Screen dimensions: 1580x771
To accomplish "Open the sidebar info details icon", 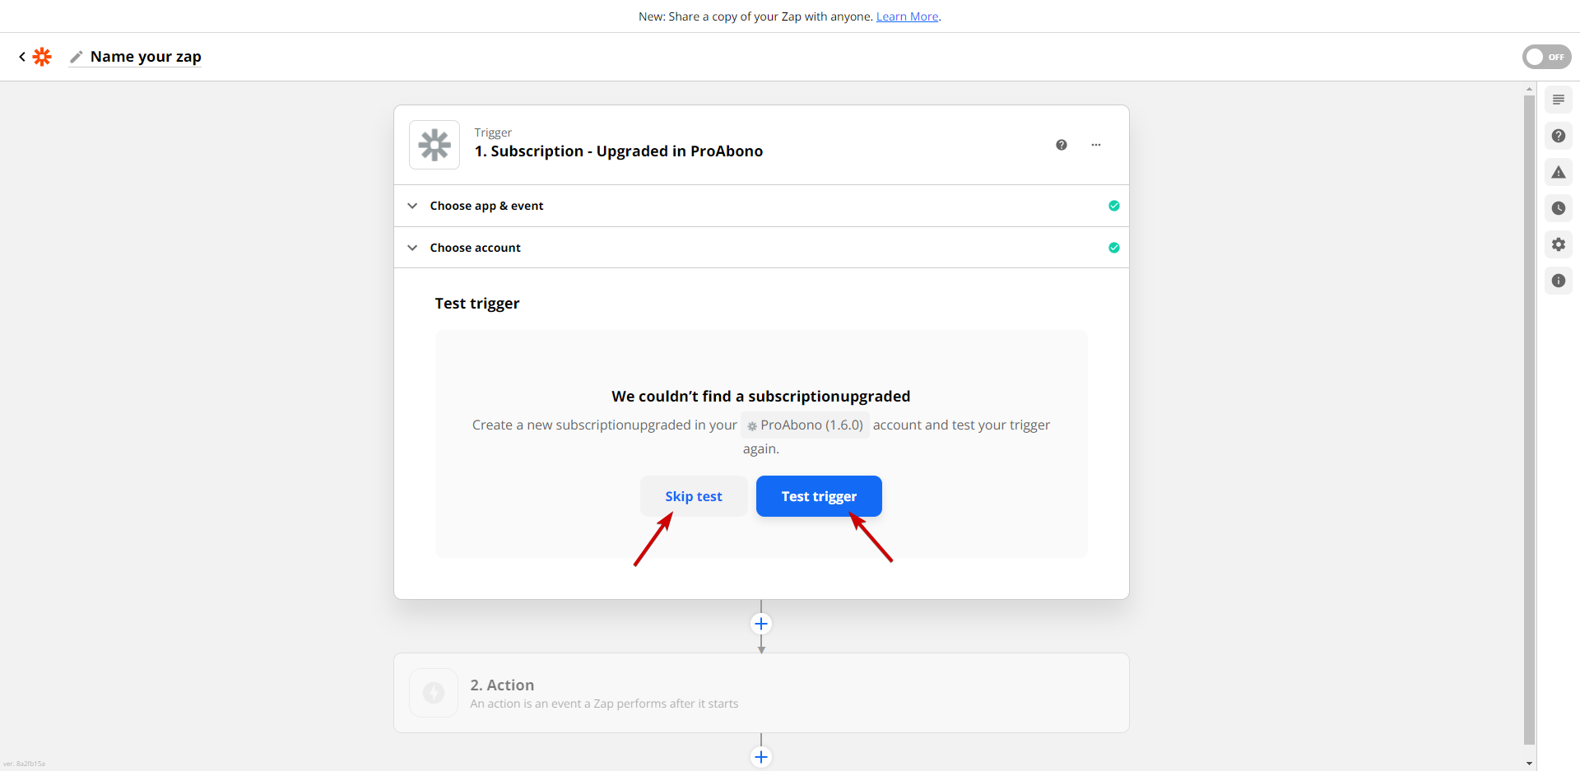I will 1559,281.
